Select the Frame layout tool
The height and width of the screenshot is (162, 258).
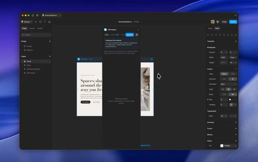pos(40,22)
